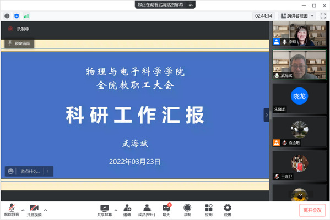This screenshot has height=220, width=330.
Task: Click the 说点什么 comment input box
Action: [30, 172]
